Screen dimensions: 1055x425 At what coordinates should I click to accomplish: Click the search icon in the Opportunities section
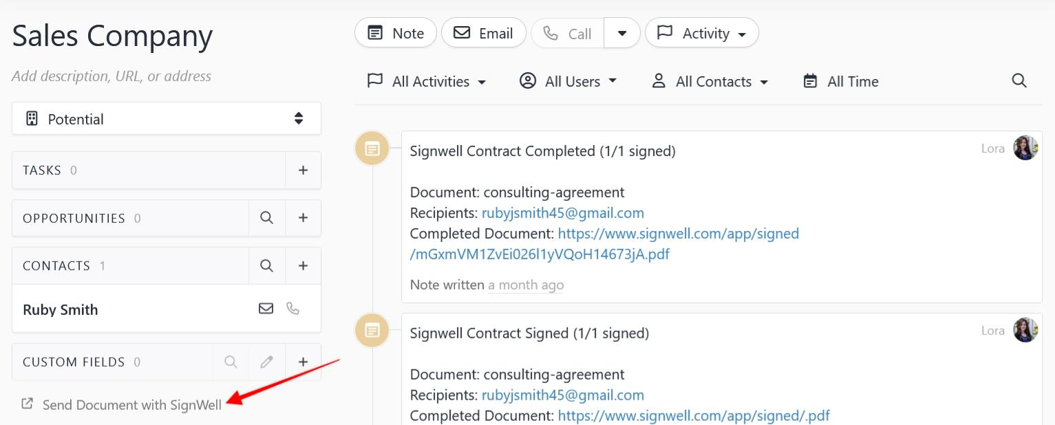[267, 218]
